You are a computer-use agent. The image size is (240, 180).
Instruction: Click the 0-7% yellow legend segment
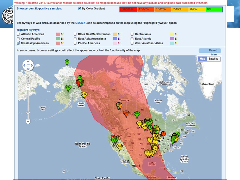point(197,9)
